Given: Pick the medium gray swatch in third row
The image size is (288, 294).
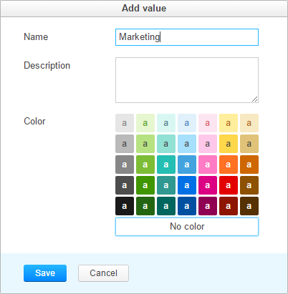Looking at the screenshot, I should tap(125, 165).
